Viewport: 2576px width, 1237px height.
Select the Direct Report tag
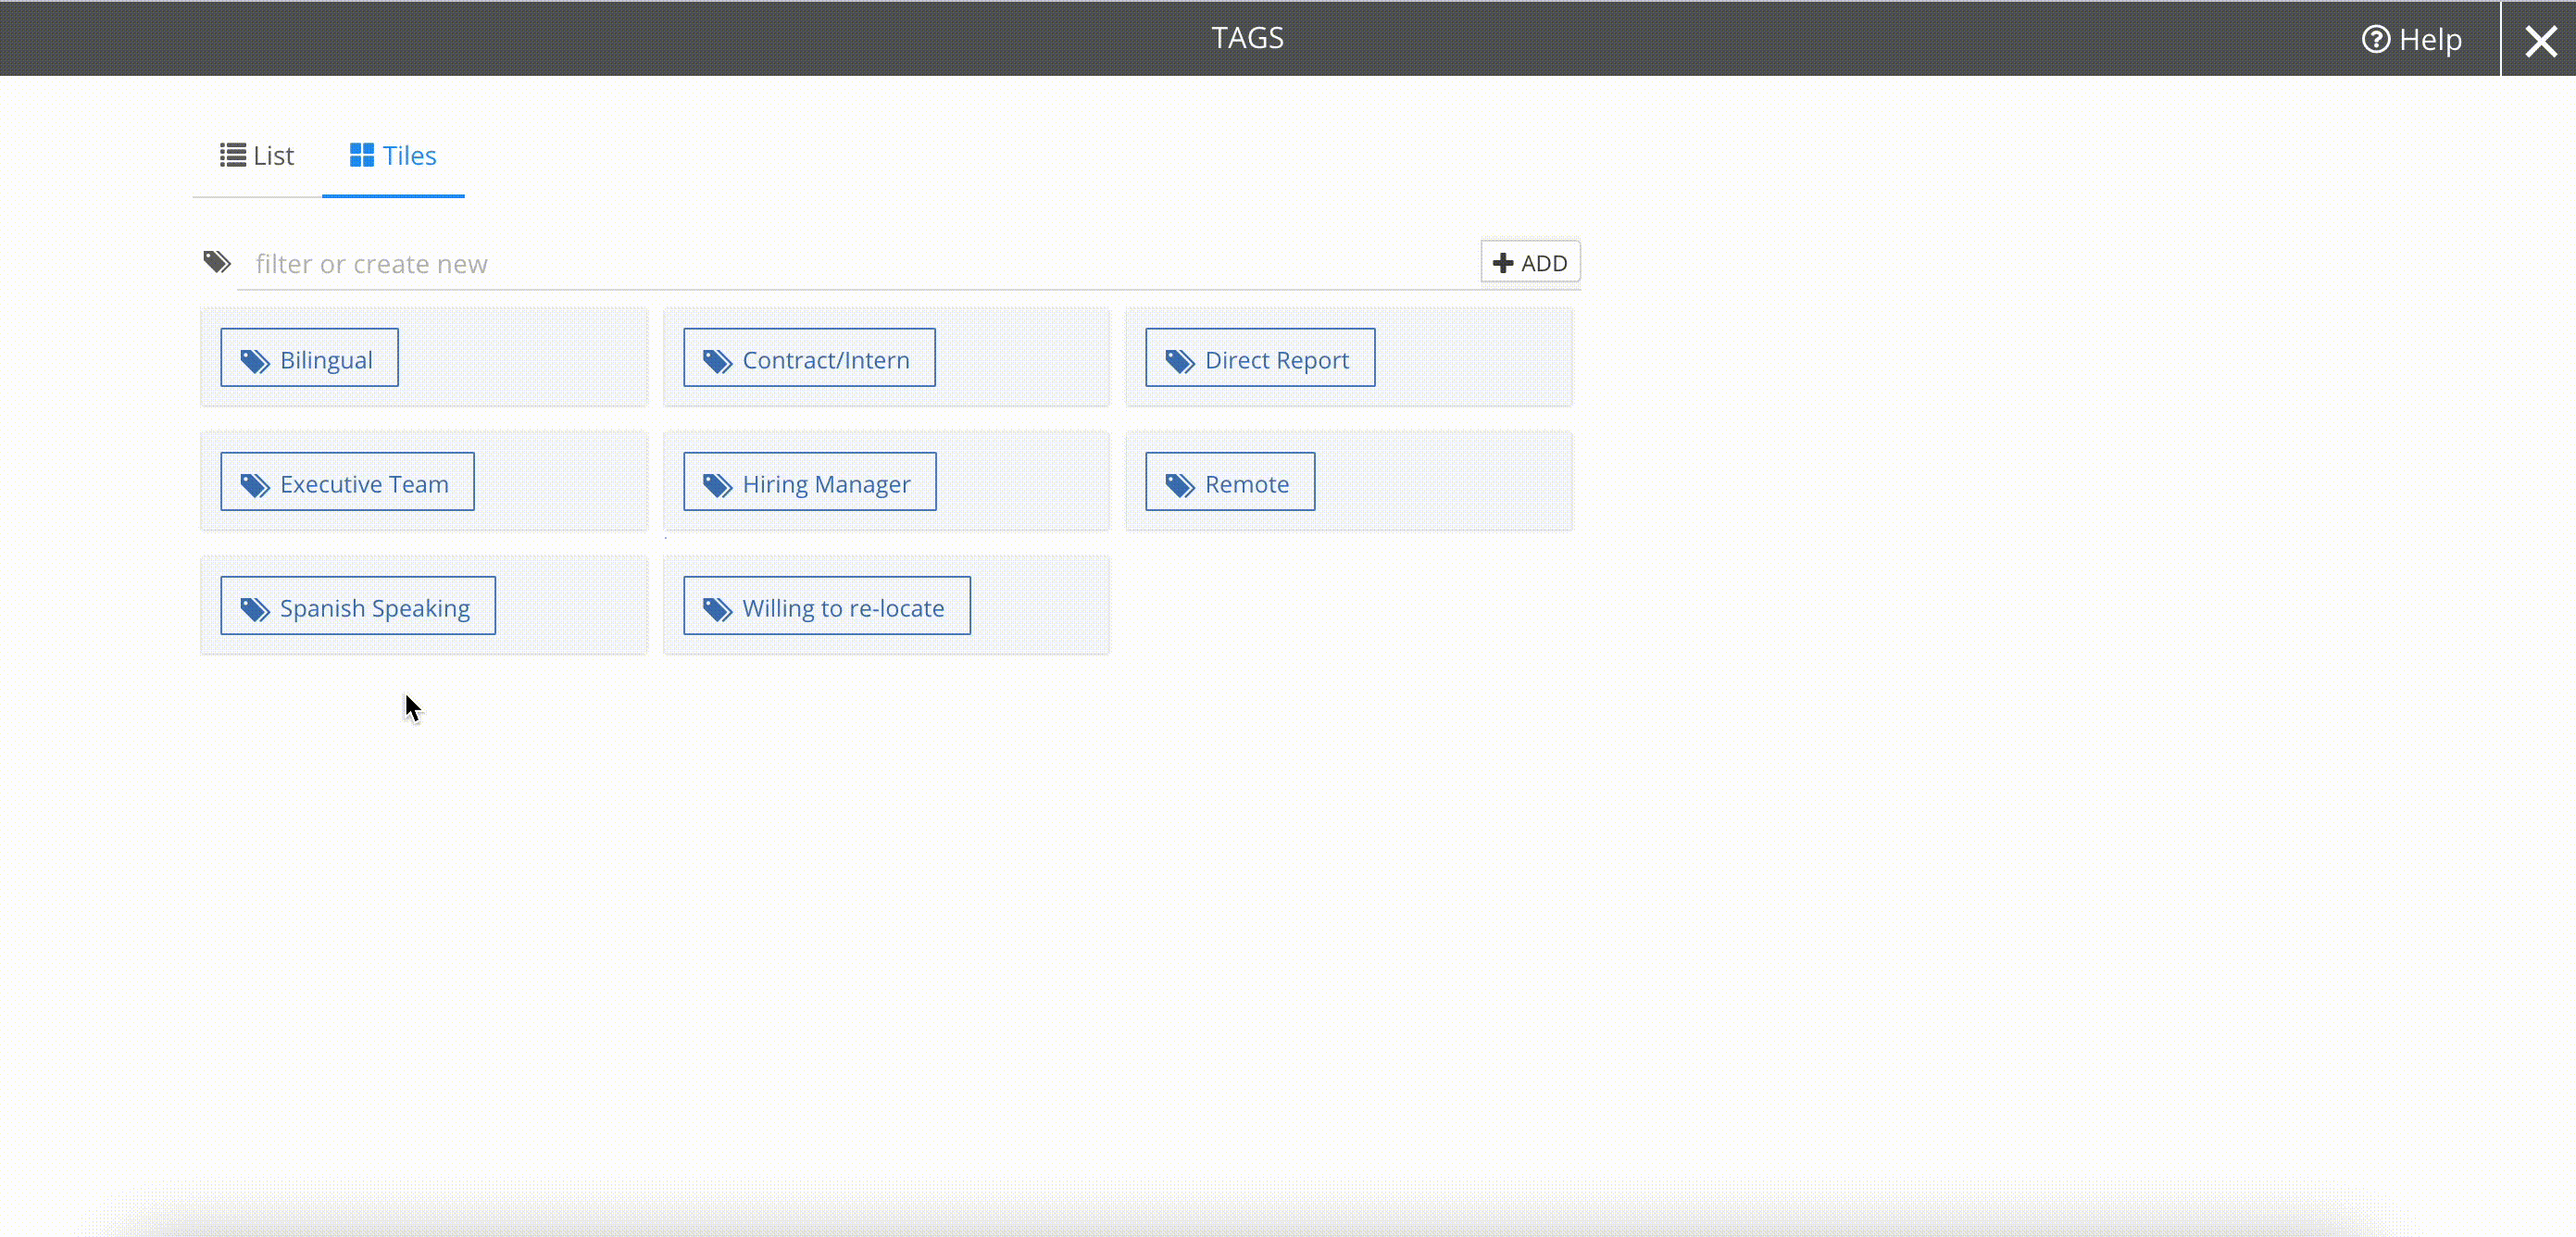click(1260, 358)
